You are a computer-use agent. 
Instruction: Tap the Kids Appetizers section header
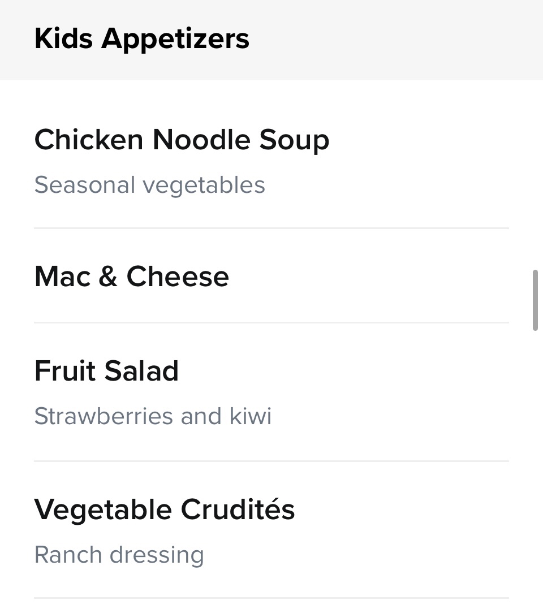click(x=141, y=38)
